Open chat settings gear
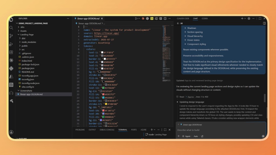Image resolution: width=276 pixels, height=155 pixels. 249,19
